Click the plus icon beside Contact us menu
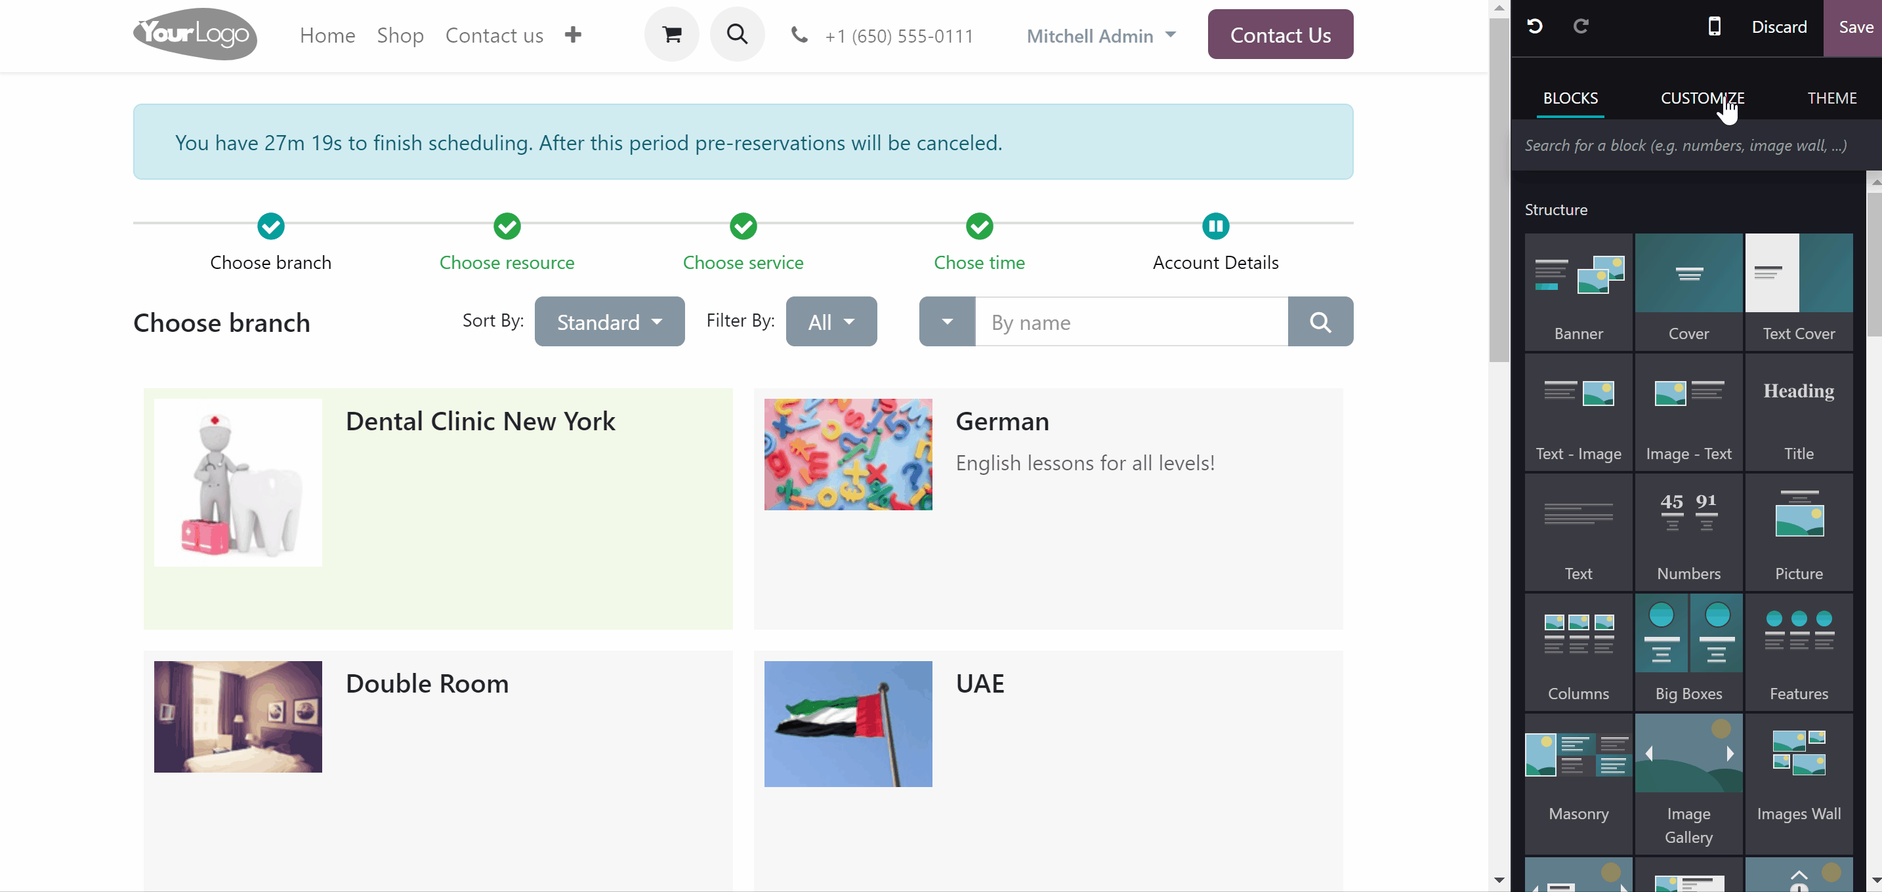Image resolution: width=1882 pixels, height=892 pixels. pyautogui.click(x=573, y=34)
